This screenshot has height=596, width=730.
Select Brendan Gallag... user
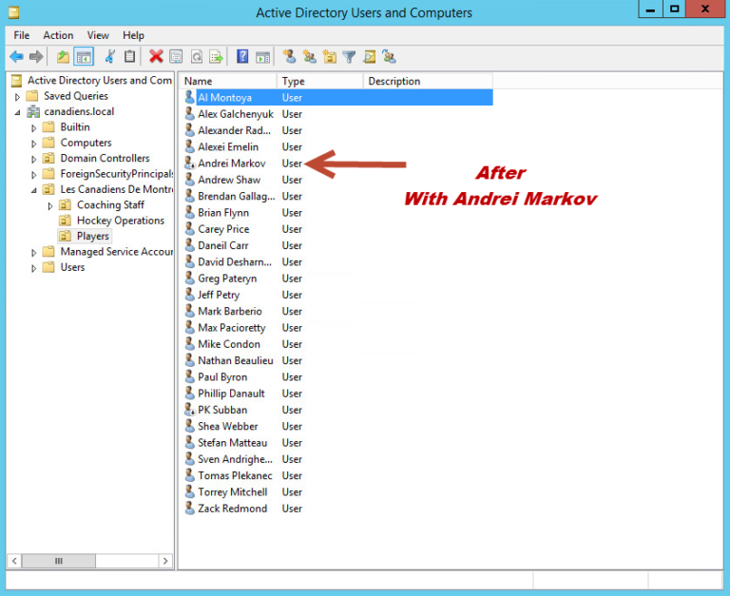[236, 196]
